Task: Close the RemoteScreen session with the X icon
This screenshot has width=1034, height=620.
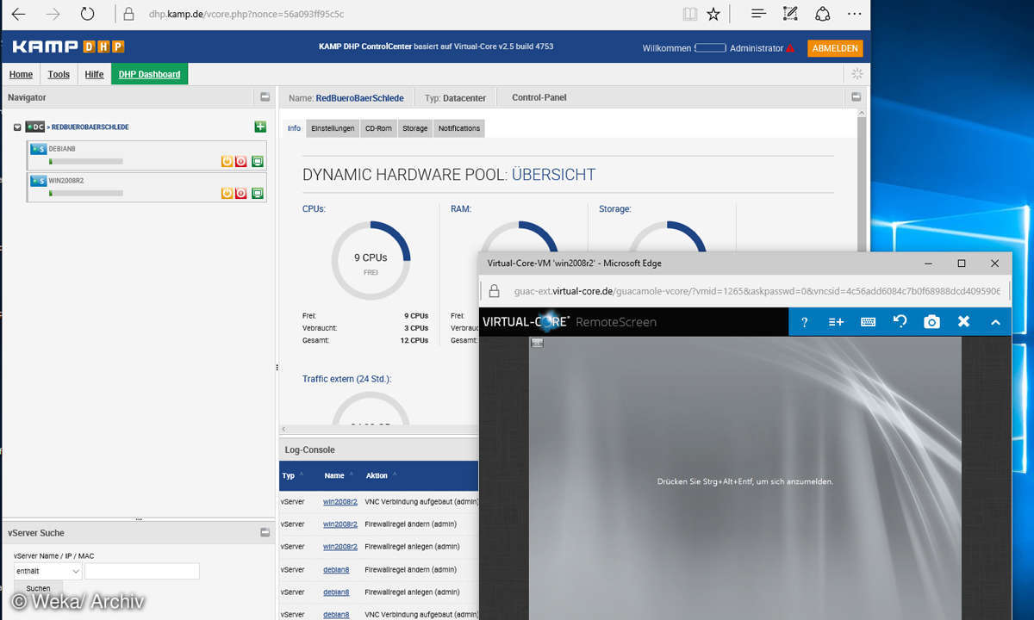Action: click(x=963, y=321)
